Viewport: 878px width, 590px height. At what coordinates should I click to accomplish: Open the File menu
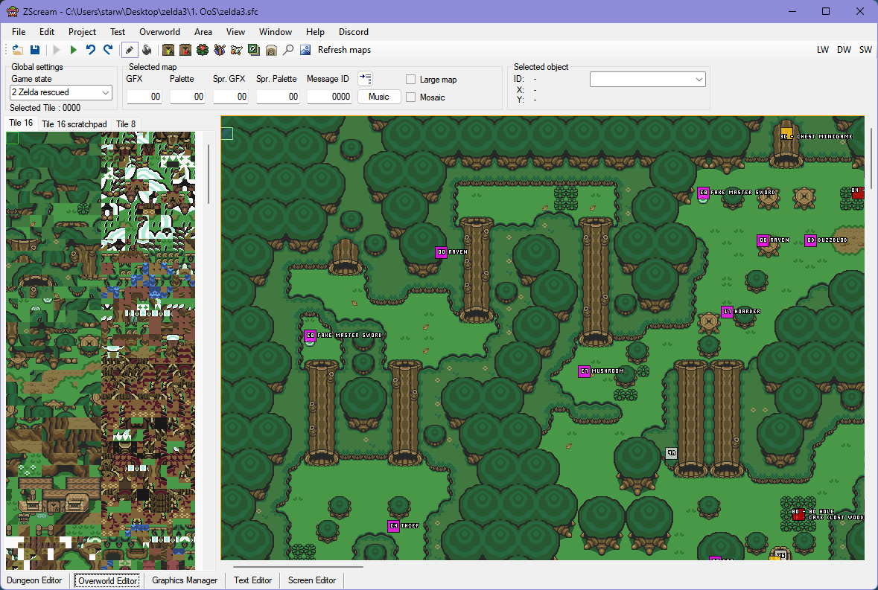pos(19,32)
